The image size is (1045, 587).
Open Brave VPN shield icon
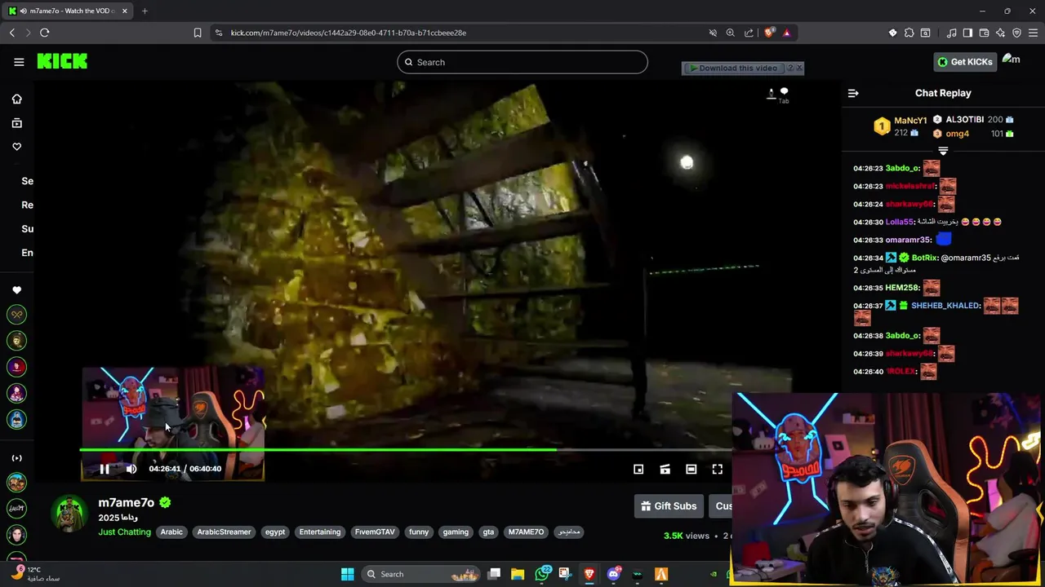(x=1016, y=33)
